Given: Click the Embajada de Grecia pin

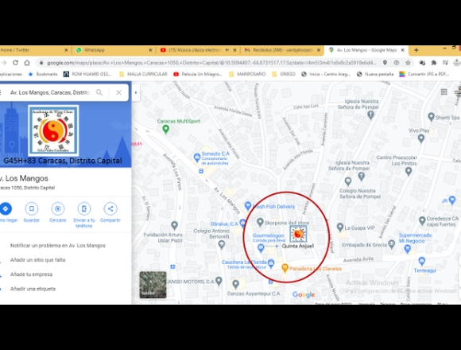Looking at the screenshot, I should pyautogui.click(x=391, y=243).
